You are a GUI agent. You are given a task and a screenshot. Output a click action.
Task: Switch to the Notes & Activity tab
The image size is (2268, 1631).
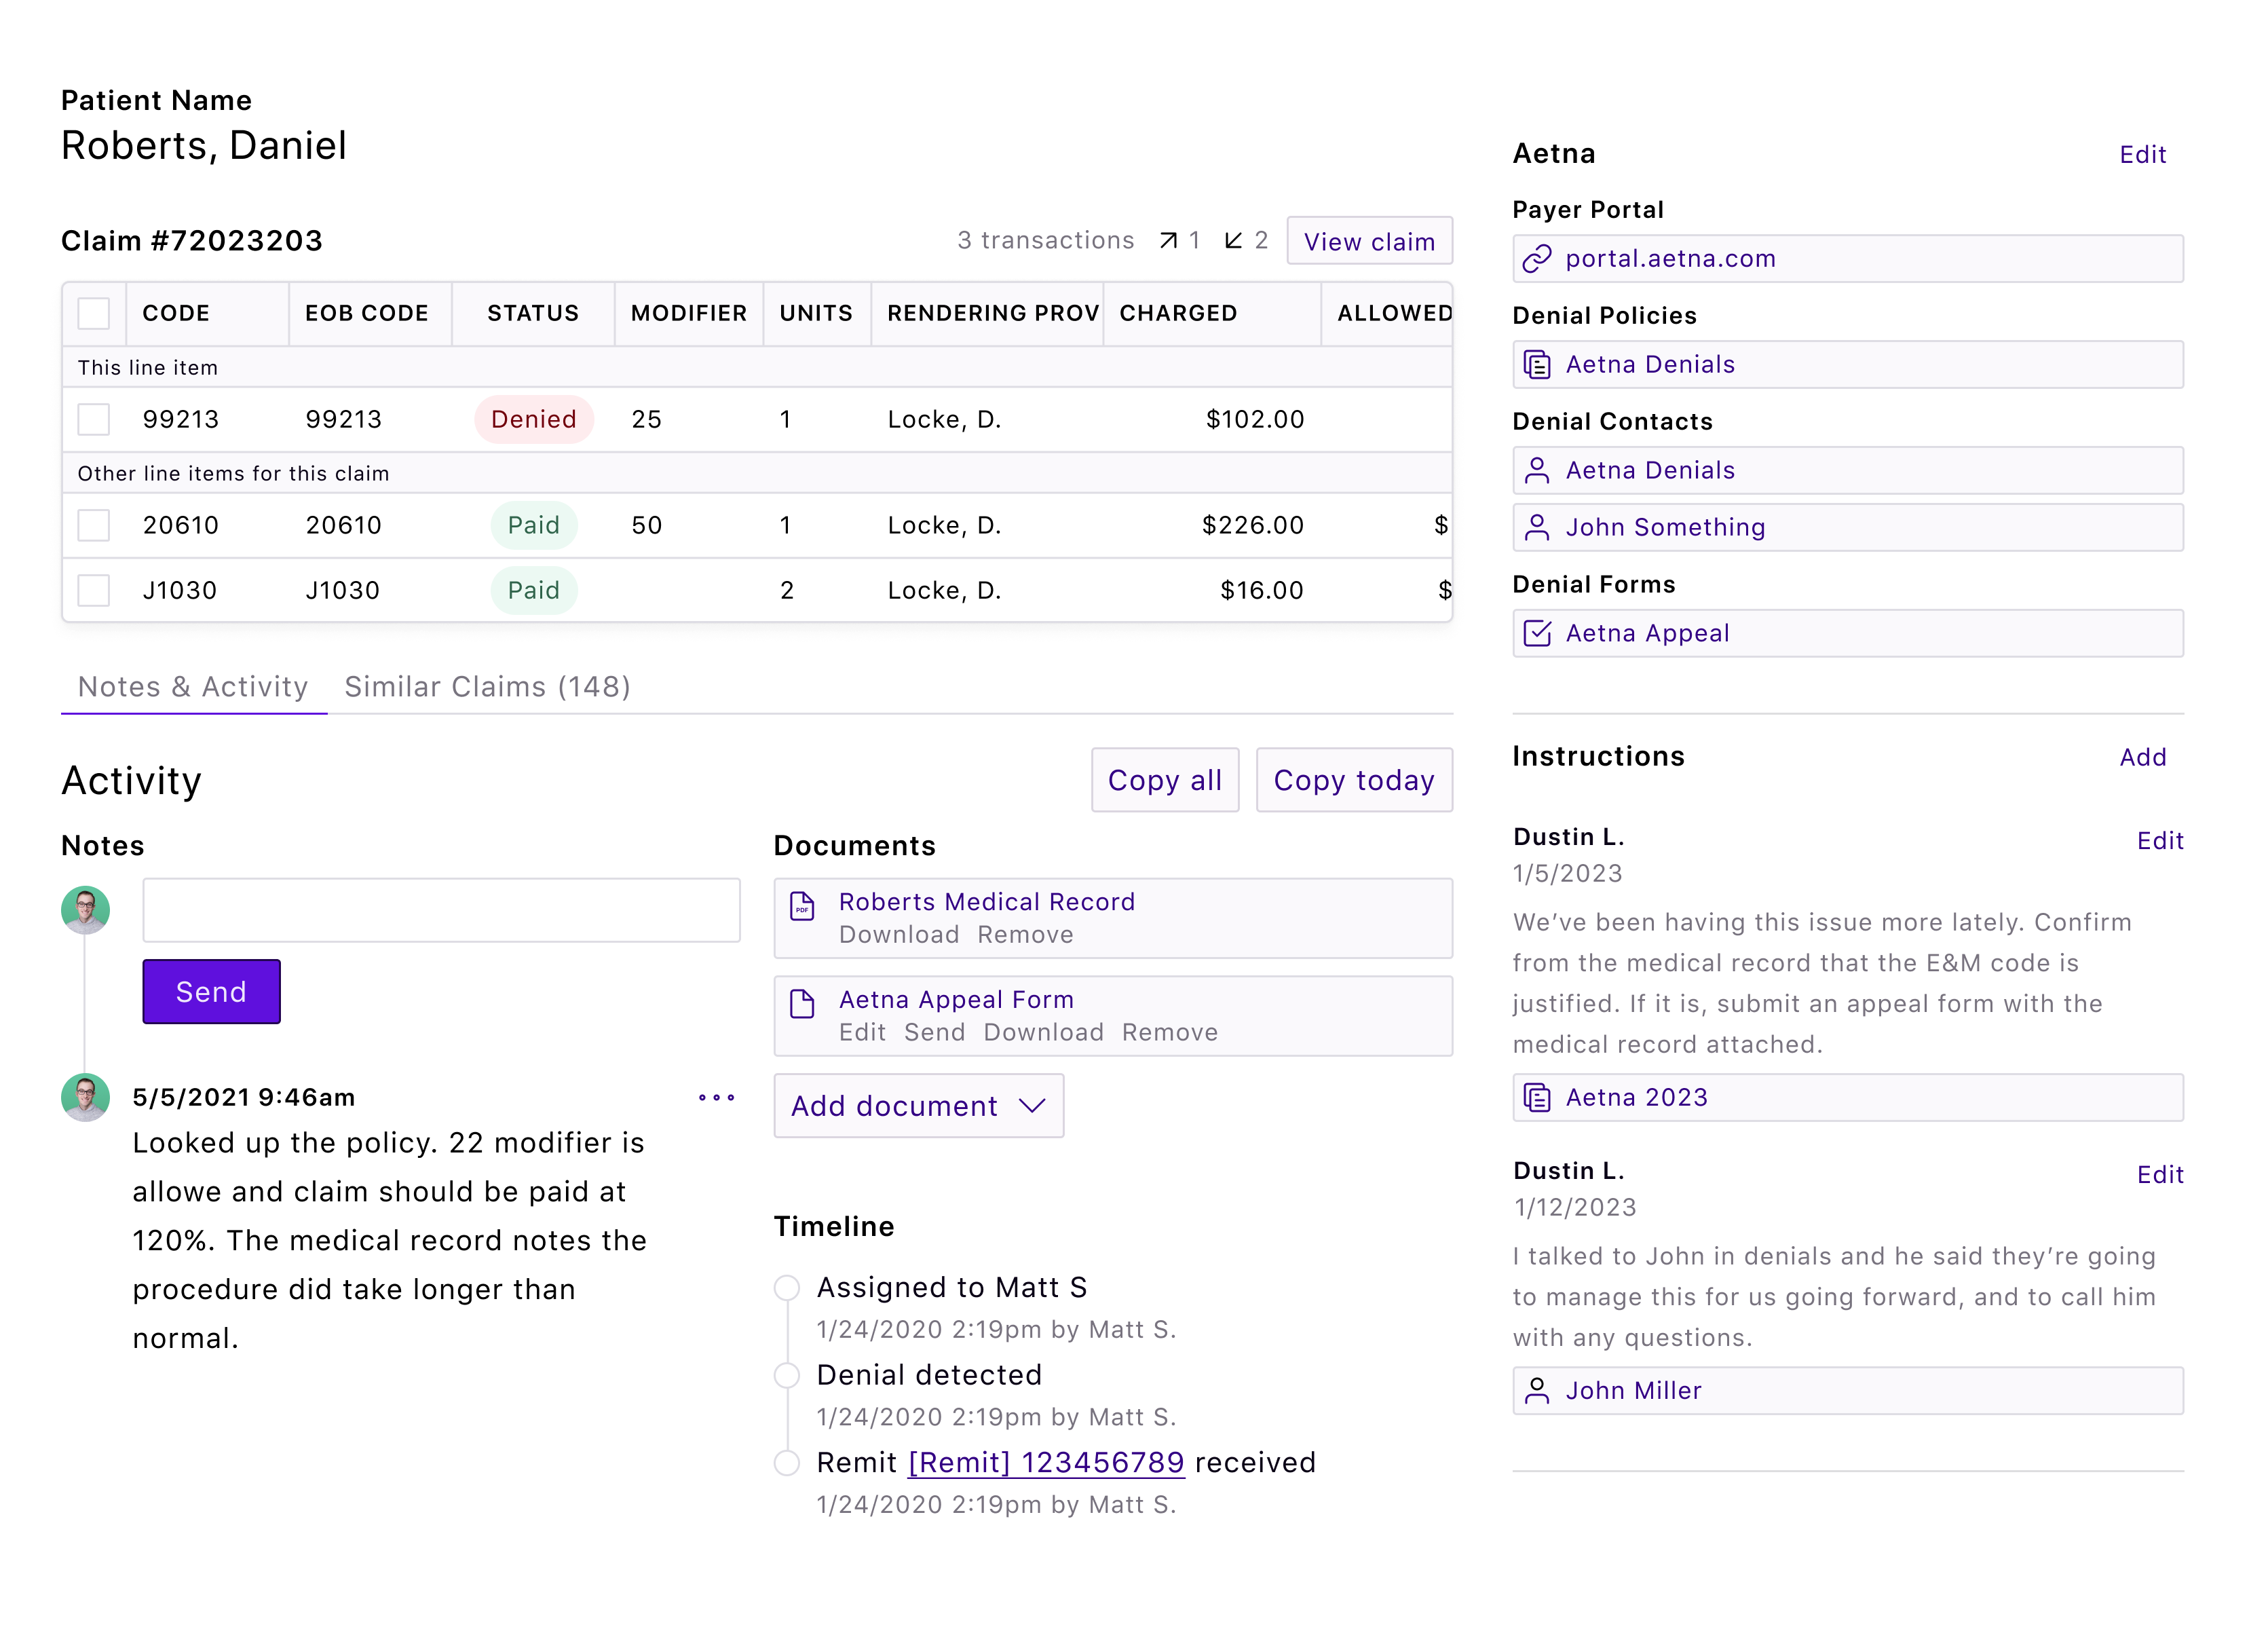pos(193,687)
